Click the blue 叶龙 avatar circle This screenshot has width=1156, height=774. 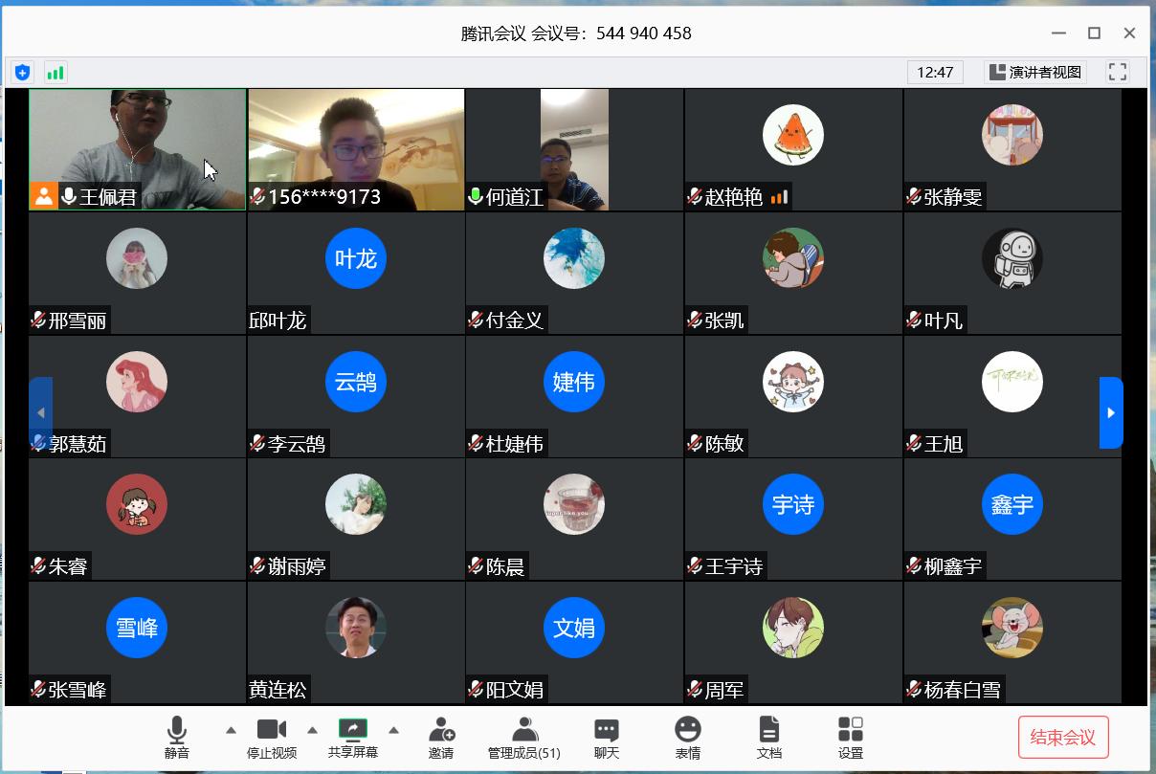click(x=356, y=258)
